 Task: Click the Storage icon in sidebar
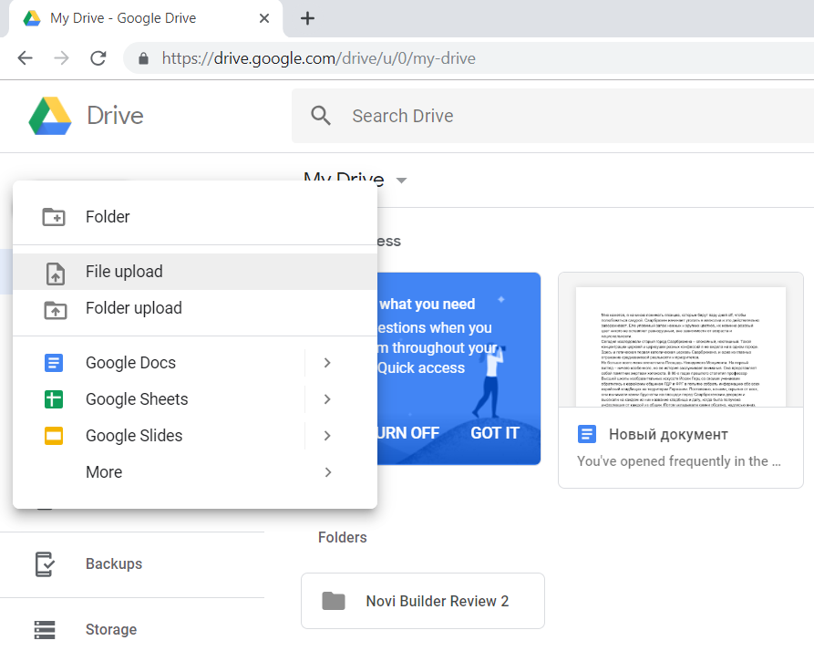pyautogui.click(x=45, y=630)
